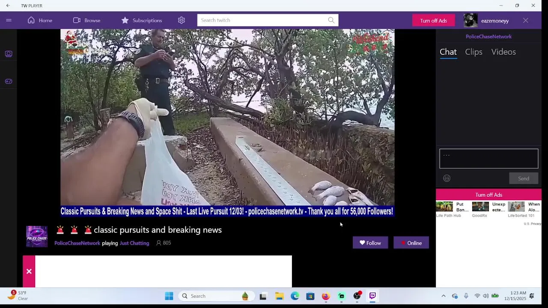Open the Just Chatting category link
The image size is (548, 308).
coord(134,243)
